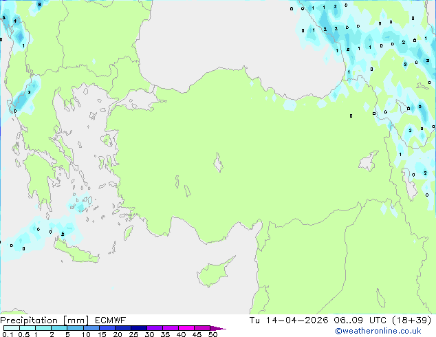
Task: Click the 'Precipitation [mm]' title text
Action: pos(44,320)
